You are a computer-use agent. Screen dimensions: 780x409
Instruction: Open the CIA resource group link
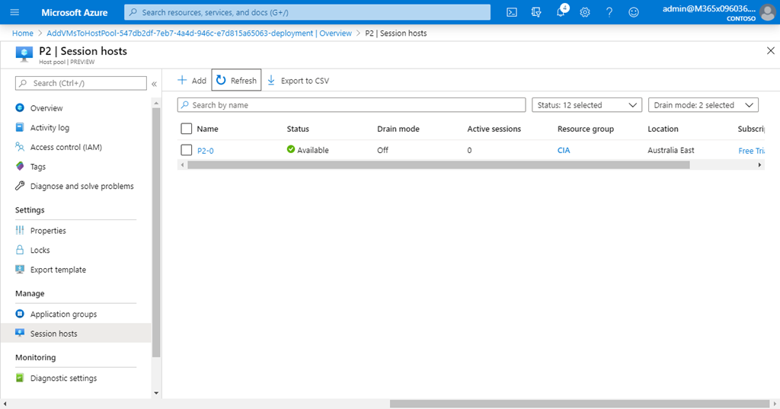pos(564,150)
